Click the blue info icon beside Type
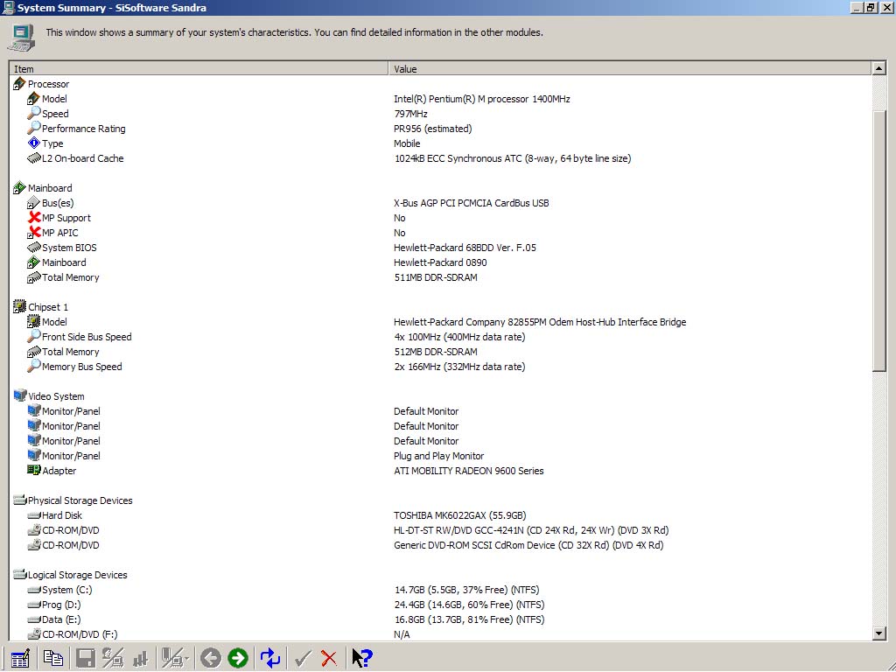Image resolution: width=896 pixels, height=672 pixels. (x=34, y=143)
